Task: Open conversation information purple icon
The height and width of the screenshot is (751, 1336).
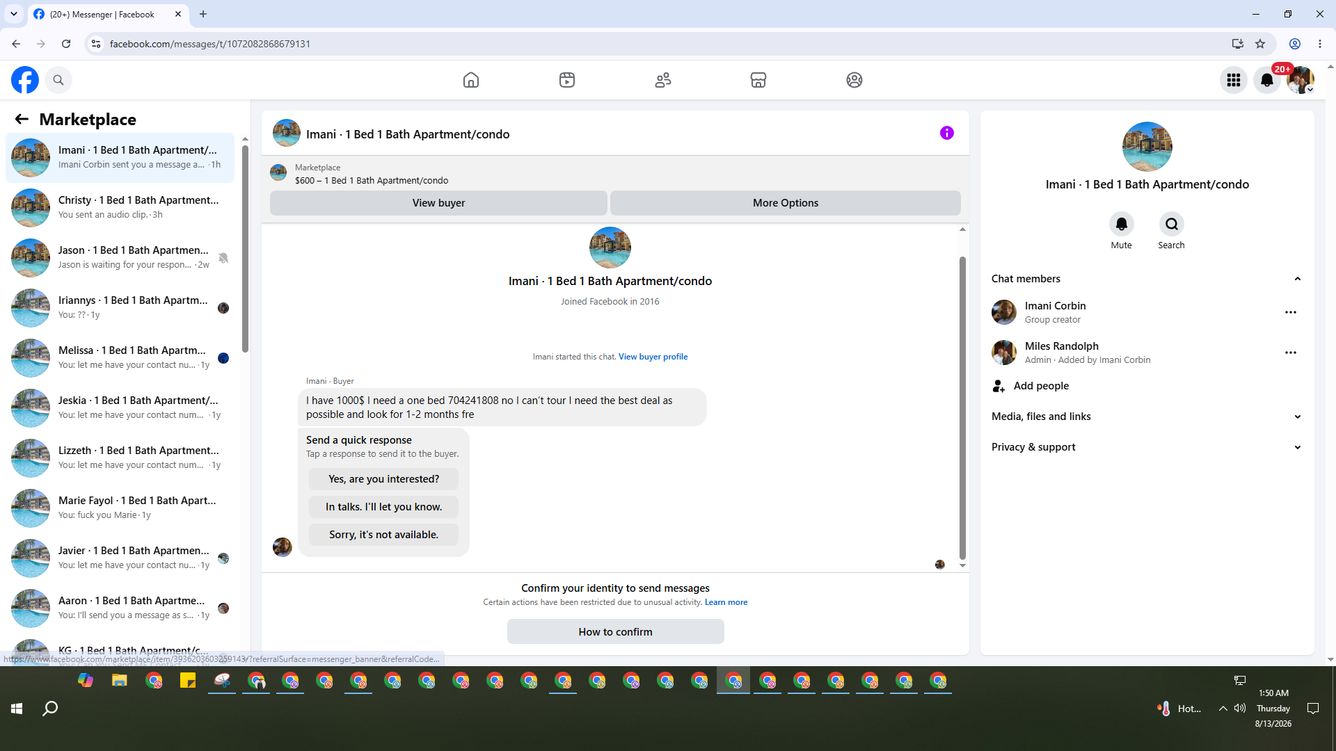Action: click(947, 133)
